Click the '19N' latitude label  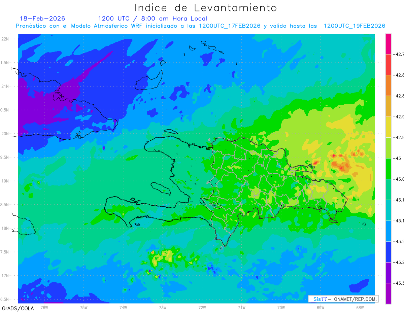click(6, 181)
